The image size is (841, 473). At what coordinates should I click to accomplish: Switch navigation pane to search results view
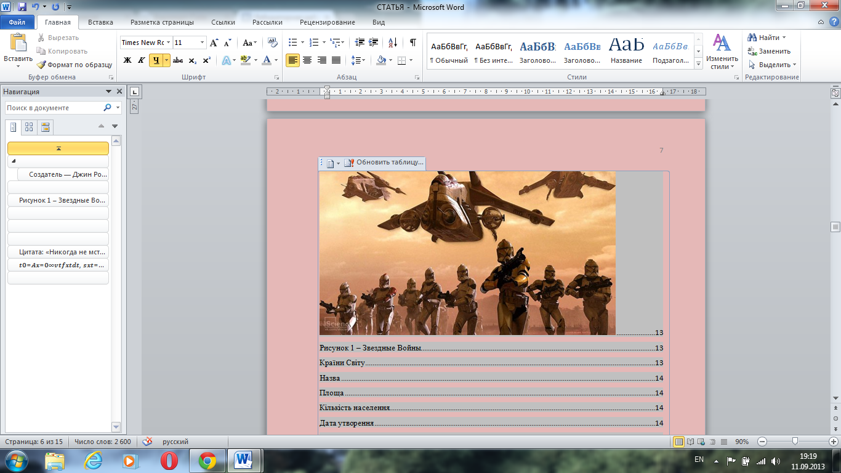[45, 127]
